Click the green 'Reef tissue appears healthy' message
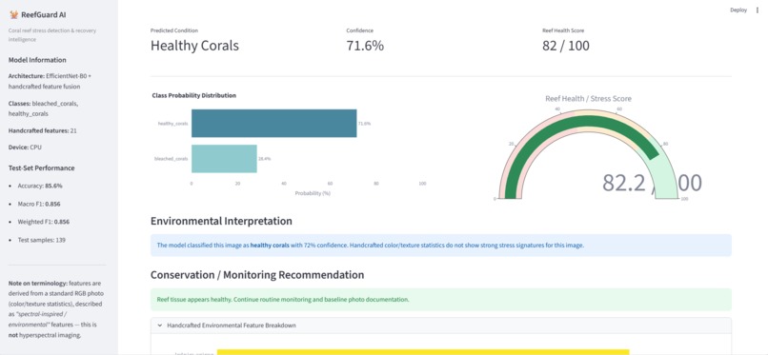Viewport: 768px width, 355px height. [x=441, y=299]
